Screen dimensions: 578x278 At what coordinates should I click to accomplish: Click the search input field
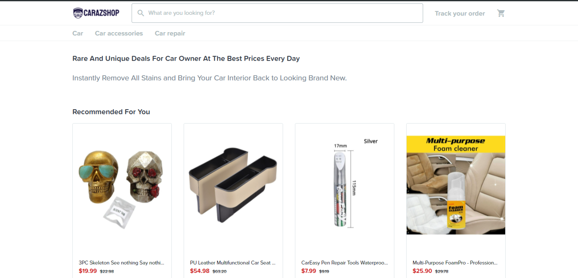[x=279, y=13]
